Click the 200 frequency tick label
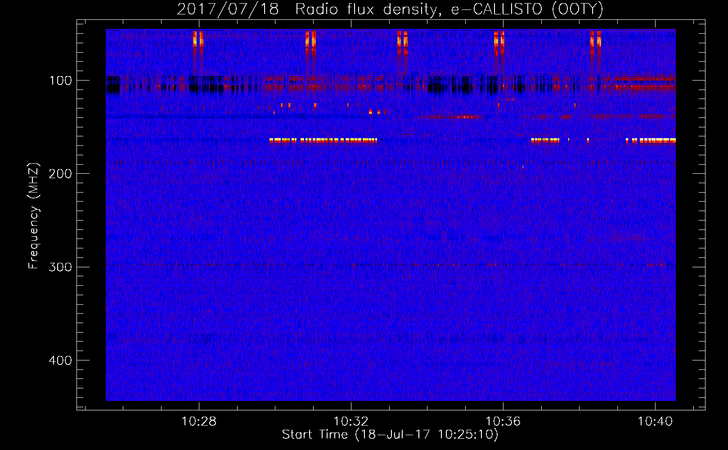This screenshot has width=728, height=450. click(x=60, y=174)
